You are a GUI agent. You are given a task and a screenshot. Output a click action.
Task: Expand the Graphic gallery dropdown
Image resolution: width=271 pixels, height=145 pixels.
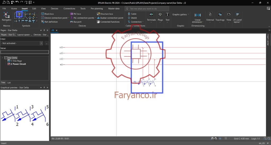[180, 15]
